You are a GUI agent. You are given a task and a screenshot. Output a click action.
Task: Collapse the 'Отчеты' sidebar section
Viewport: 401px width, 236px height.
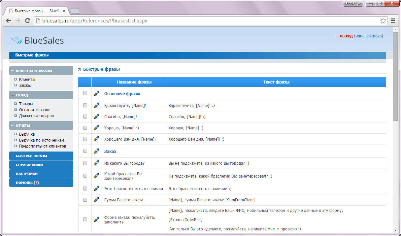[13, 125]
